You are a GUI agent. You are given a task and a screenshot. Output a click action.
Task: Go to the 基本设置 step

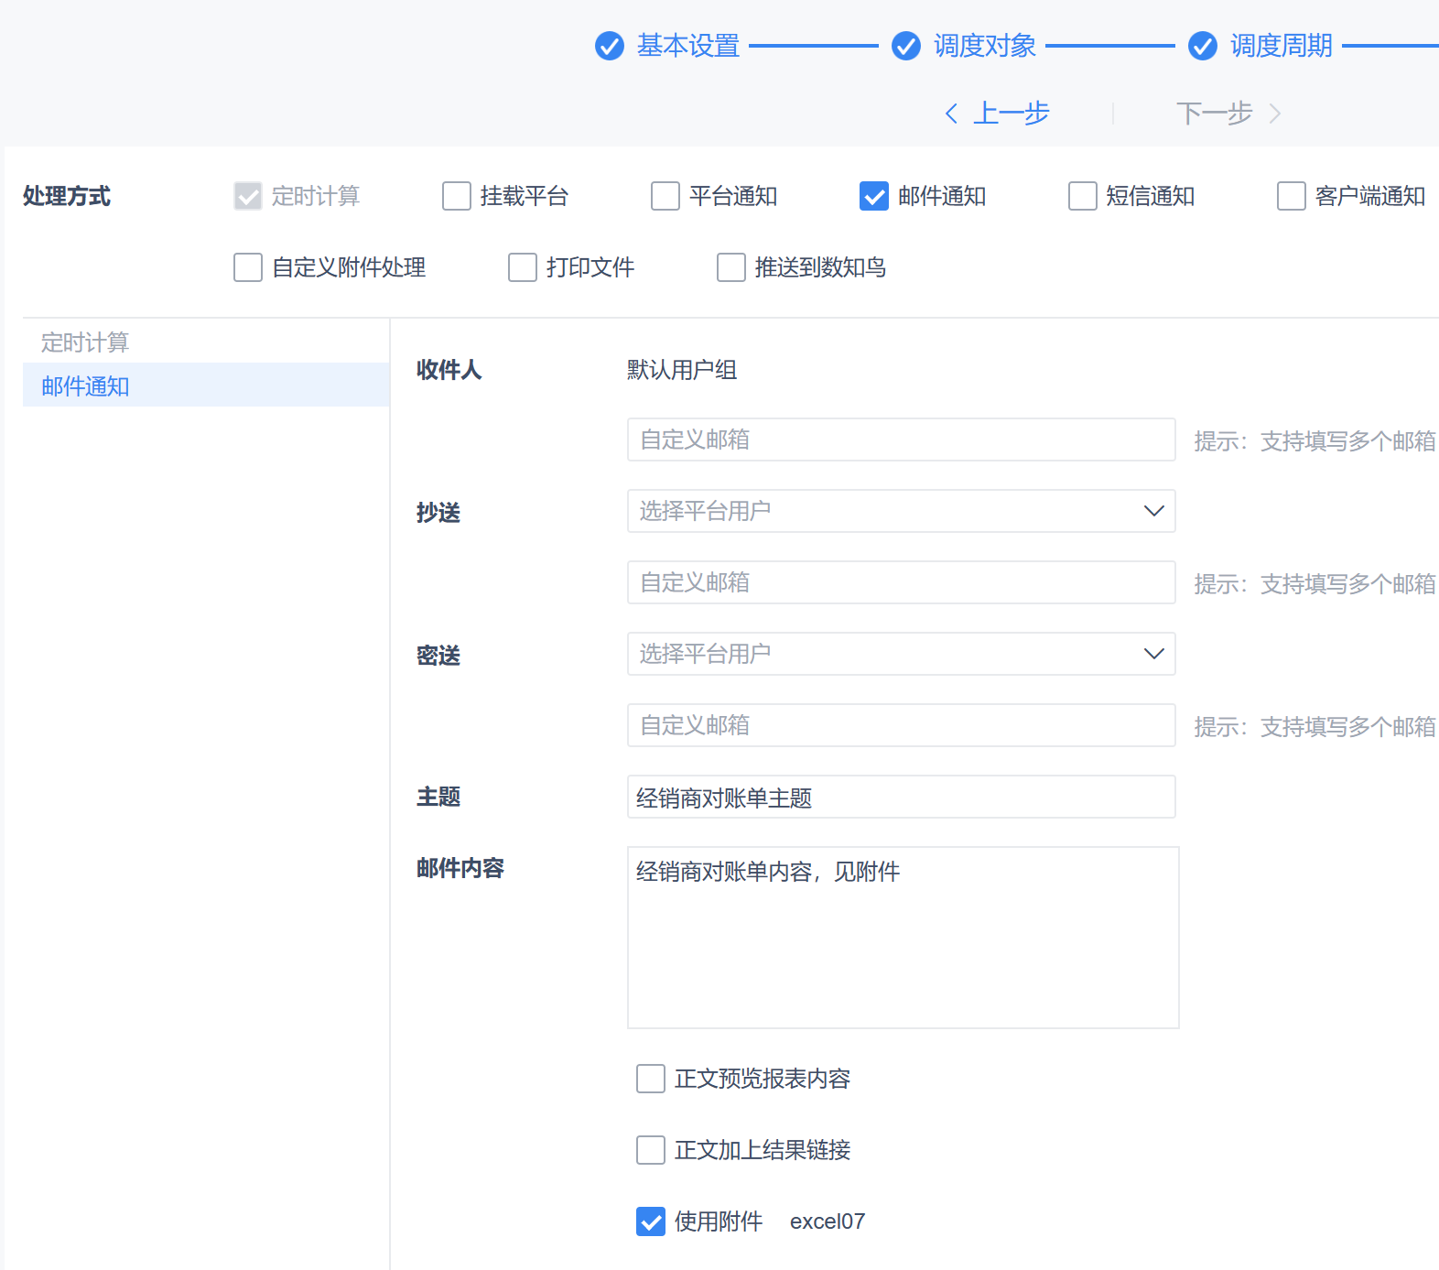click(688, 46)
